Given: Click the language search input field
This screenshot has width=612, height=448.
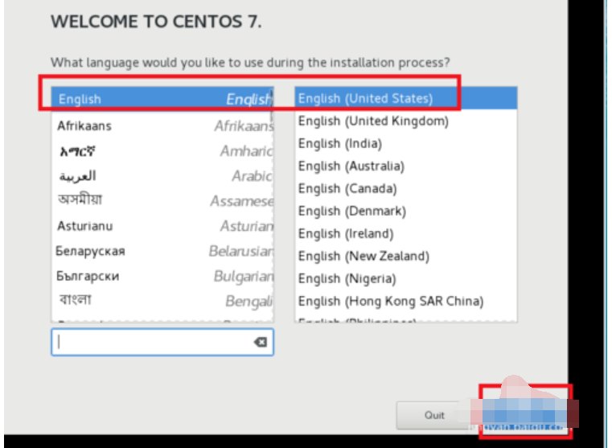Looking at the screenshot, I should 153,342.
